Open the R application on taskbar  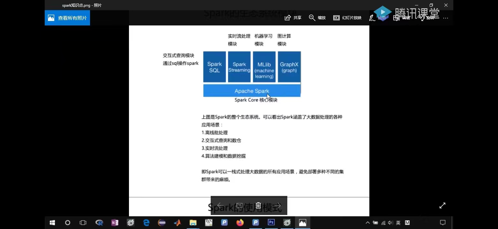pos(99,223)
